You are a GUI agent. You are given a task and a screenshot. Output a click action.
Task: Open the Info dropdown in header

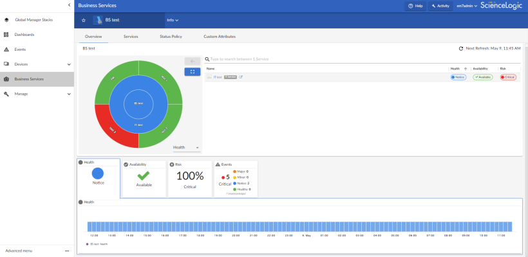[x=173, y=20]
